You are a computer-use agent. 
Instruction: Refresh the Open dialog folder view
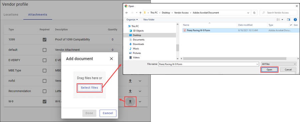(x=254, y=13)
